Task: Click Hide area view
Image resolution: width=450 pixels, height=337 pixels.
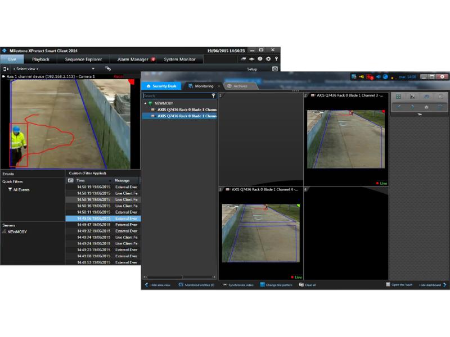Action: click(x=157, y=285)
